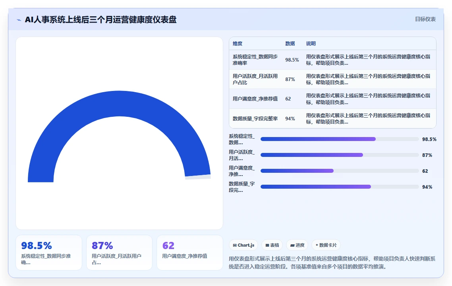This screenshot has height=286, width=452.
Task: Select the 系统稳定性_数据同步准确率 table cell
Action: (255, 60)
